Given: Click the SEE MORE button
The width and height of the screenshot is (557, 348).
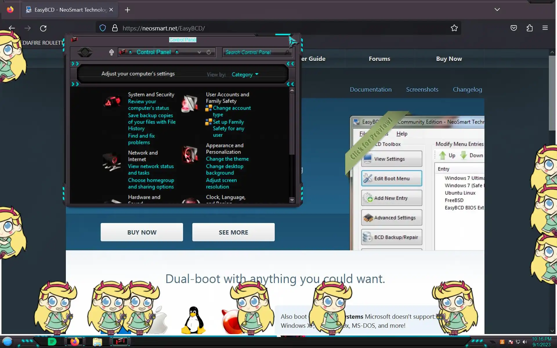Looking at the screenshot, I should click(233, 232).
